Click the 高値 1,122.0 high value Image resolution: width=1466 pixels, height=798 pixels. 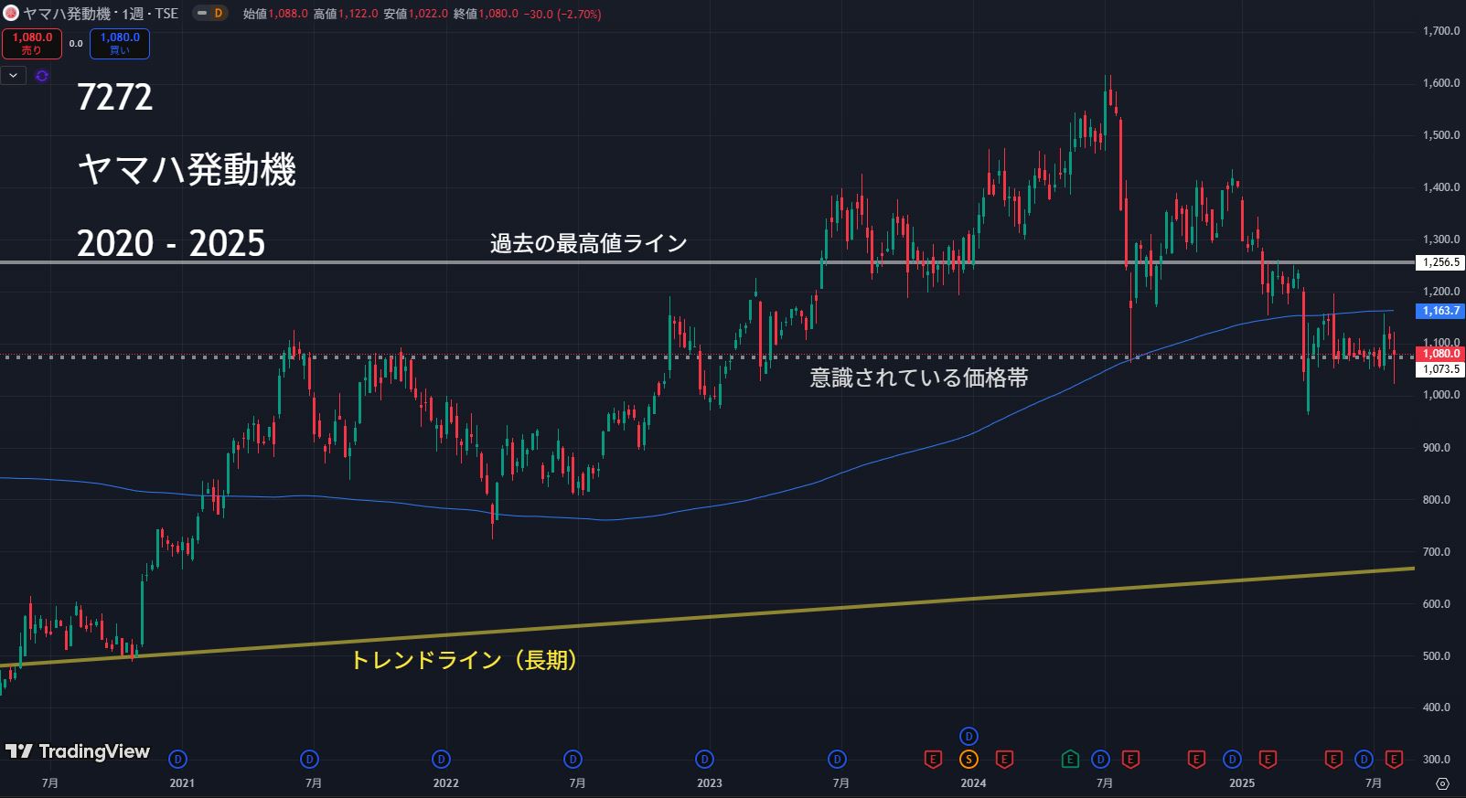(346, 14)
